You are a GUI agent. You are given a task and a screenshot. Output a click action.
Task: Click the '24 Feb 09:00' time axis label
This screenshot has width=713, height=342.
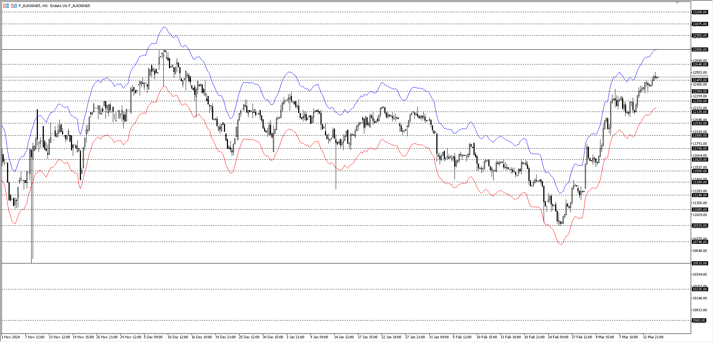558,337
